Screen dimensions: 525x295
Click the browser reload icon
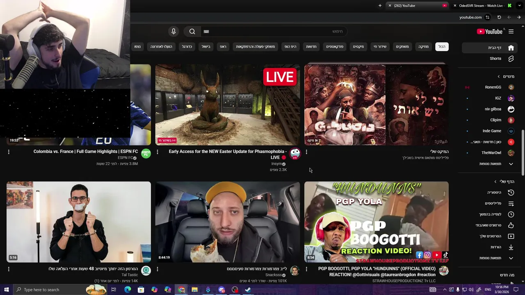coord(499,17)
